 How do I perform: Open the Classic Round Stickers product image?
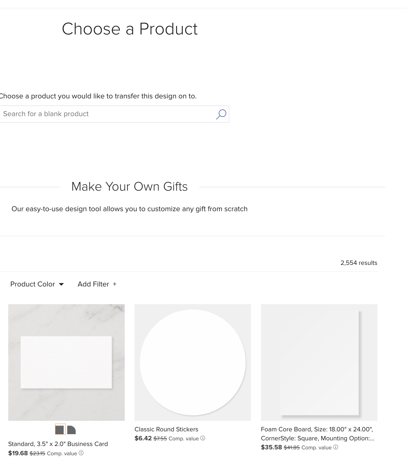coord(193,362)
